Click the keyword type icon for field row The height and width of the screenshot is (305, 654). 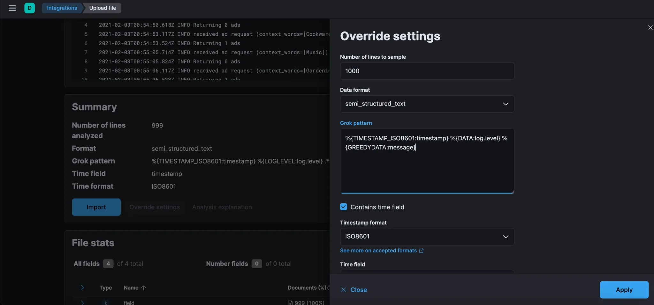pyautogui.click(x=106, y=302)
